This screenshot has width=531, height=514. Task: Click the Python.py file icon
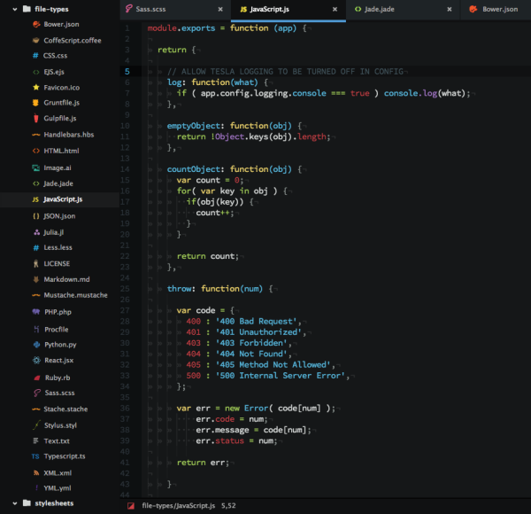click(35, 344)
